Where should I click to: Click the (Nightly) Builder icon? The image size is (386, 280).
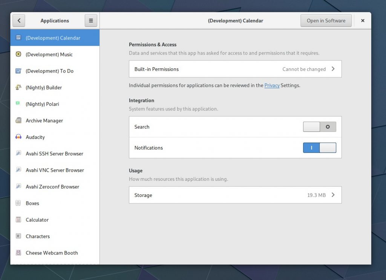tap(18, 88)
